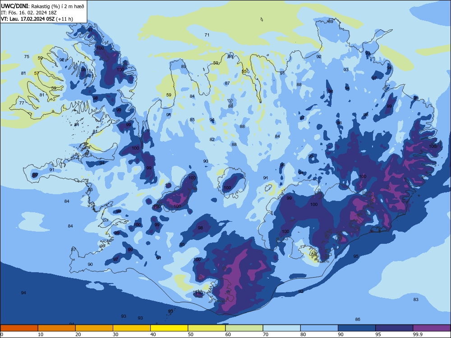451x338 pixels.
Task: Click the orange 10–20 legend swatch
Action: coord(57,328)
